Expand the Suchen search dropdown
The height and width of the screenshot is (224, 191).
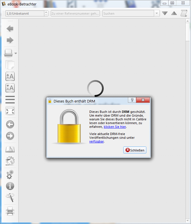tap(157, 14)
